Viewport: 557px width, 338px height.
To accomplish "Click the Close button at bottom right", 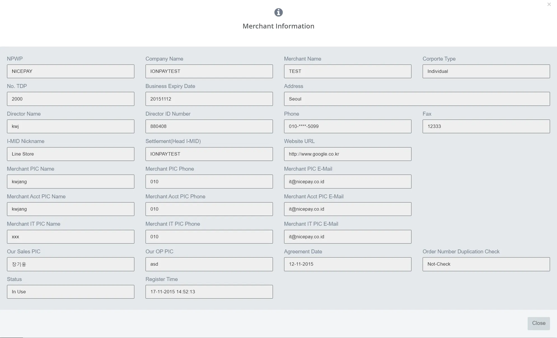I will (x=539, y=323).
